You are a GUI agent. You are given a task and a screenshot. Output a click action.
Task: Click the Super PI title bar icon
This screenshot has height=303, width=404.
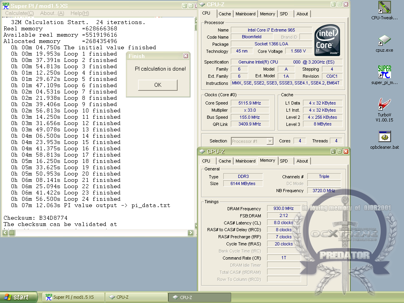(6, 6)
